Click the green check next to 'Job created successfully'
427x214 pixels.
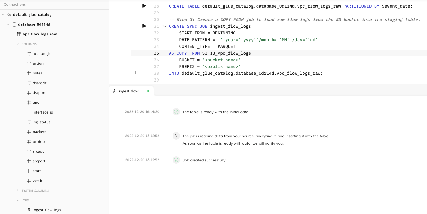pos(176,160)
